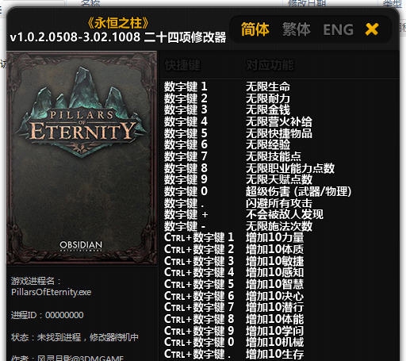Toggle 无限生命 cheat option
The height and width of the screenshot is (361, 406).
point(268,86)
